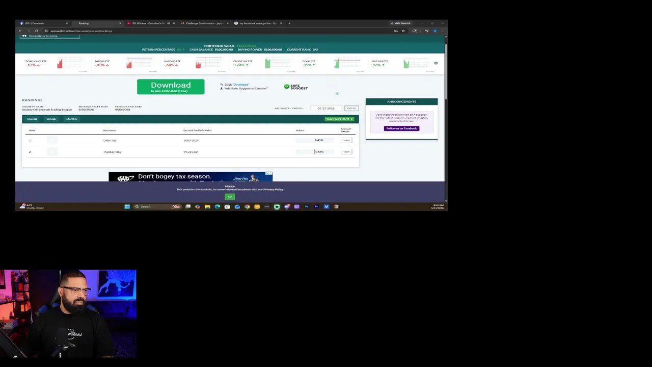The height and width of the screenshot is (367, 652).
Task: Click the small ad info icon
Action: (x=337, y=93)
